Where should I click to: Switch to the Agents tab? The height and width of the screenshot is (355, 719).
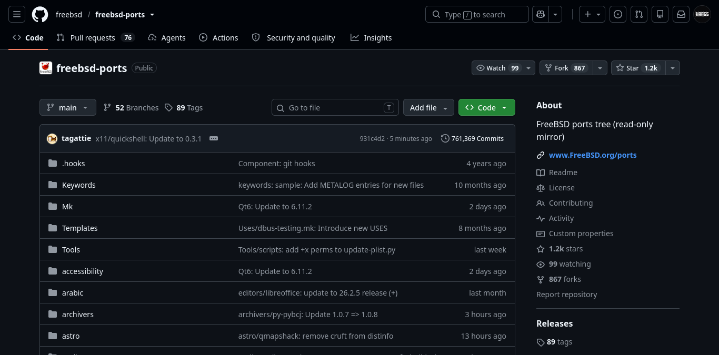point(167,37)
